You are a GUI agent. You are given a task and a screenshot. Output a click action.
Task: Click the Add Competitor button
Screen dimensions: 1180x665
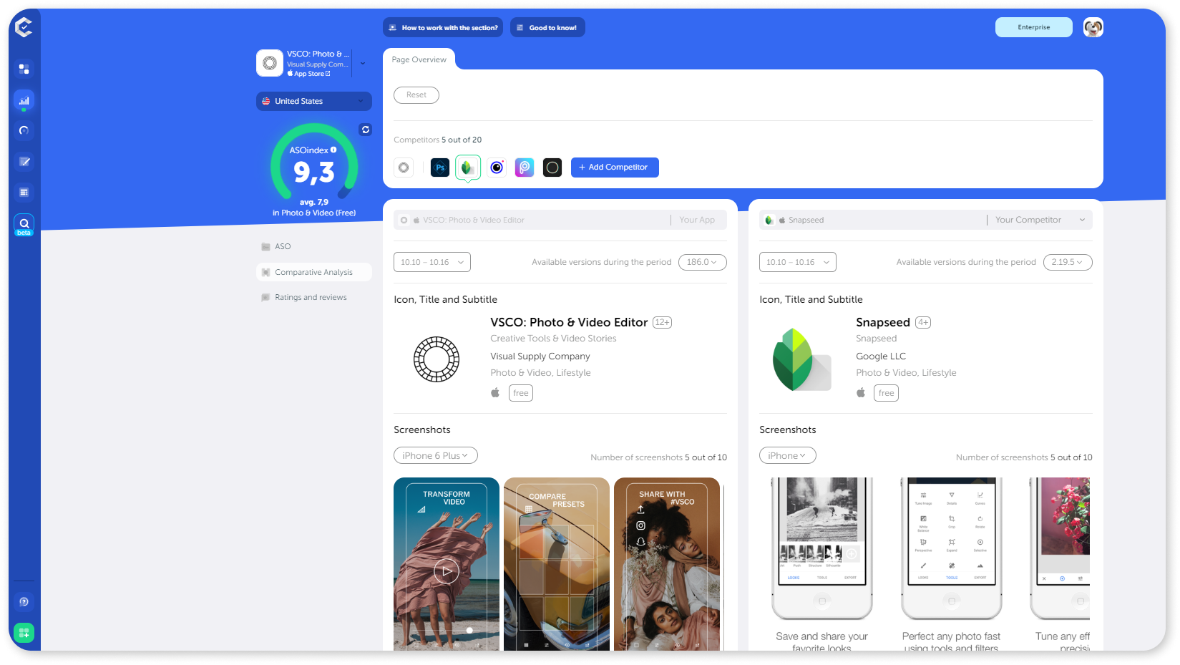click(x=615, y=168)
